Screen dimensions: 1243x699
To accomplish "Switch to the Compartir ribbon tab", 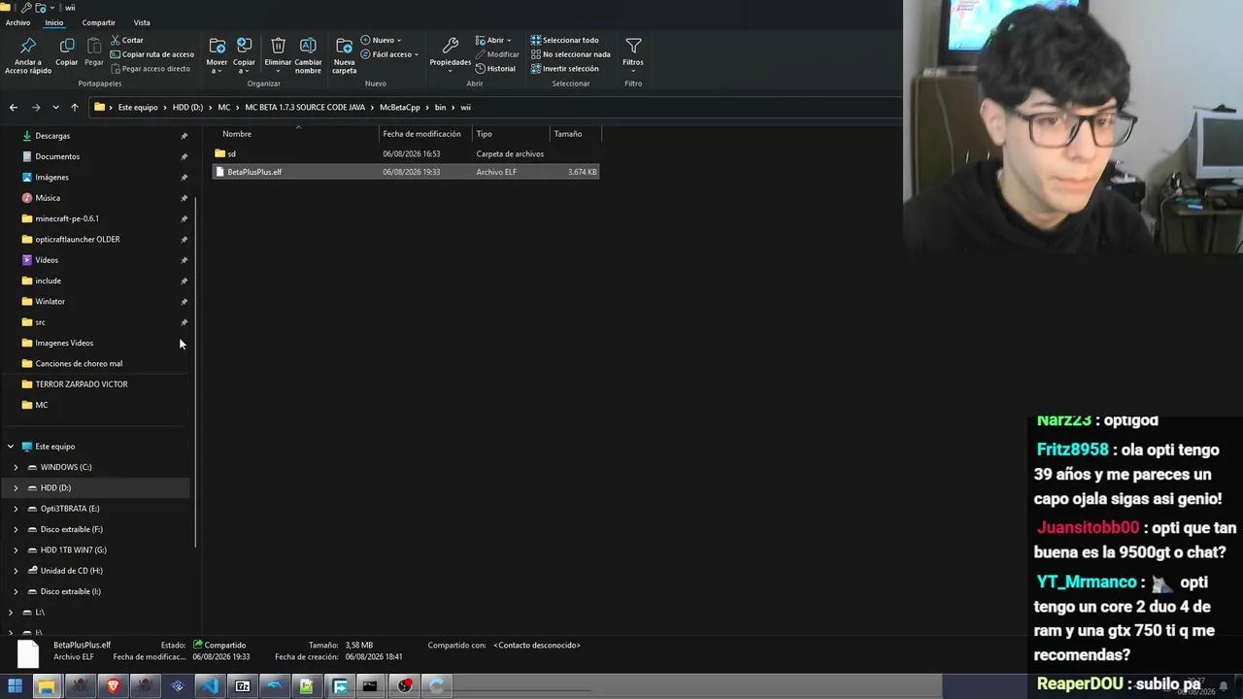I will (98, 22).
